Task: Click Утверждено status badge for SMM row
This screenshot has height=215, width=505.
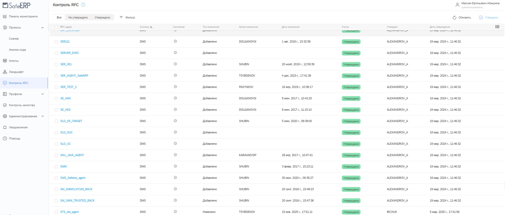Action: click(351, 167)
